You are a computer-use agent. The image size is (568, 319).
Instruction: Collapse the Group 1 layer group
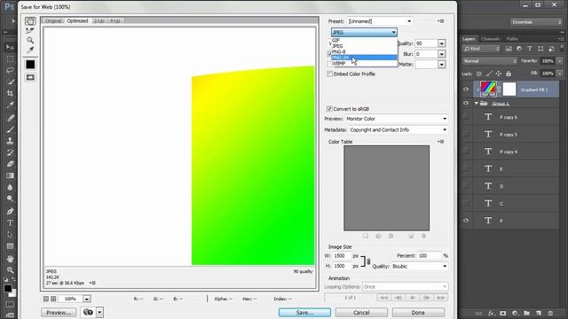click(x=477, y=103)
